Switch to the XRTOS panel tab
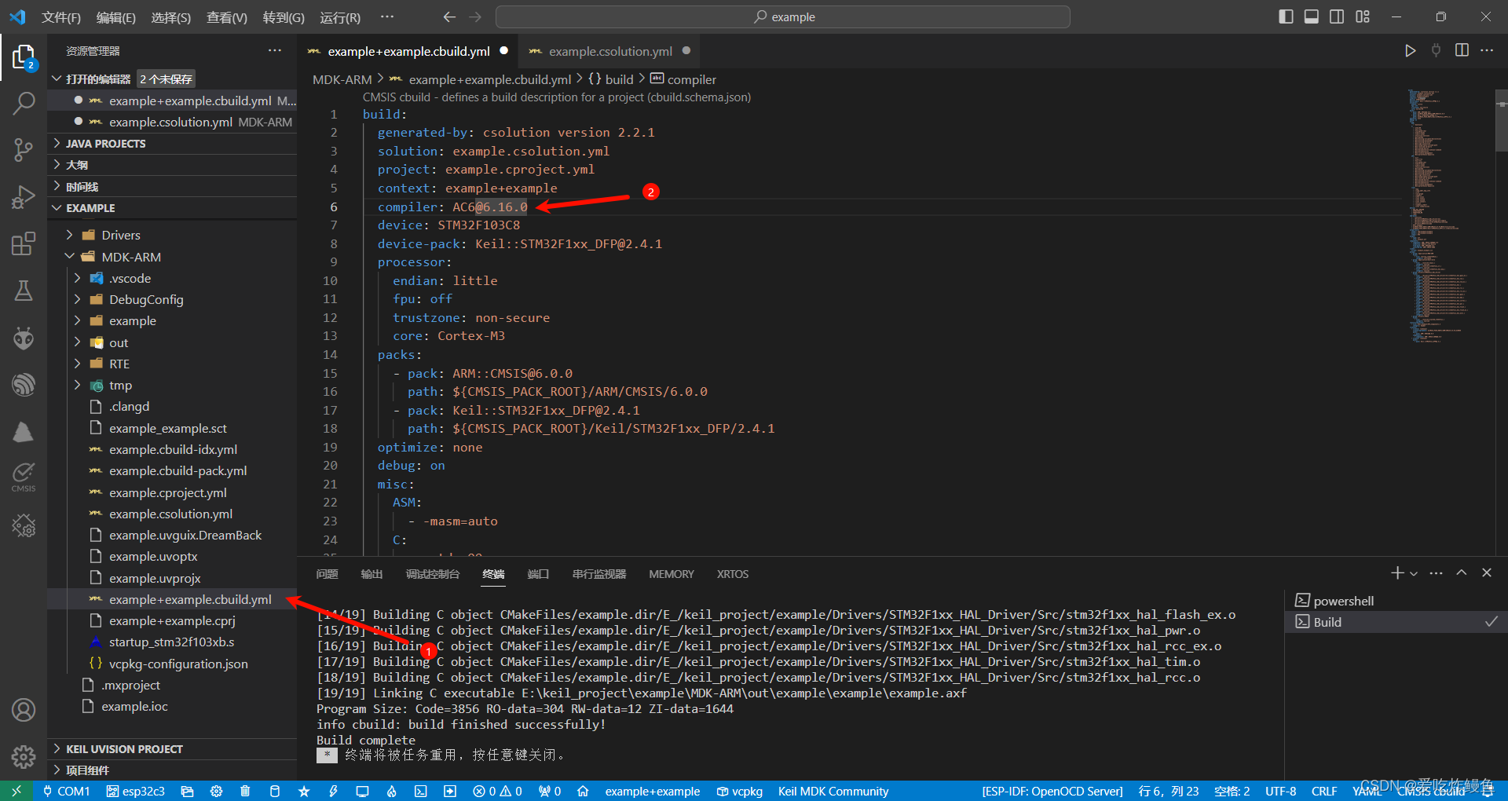1508x801 pixels. point(733,574)
